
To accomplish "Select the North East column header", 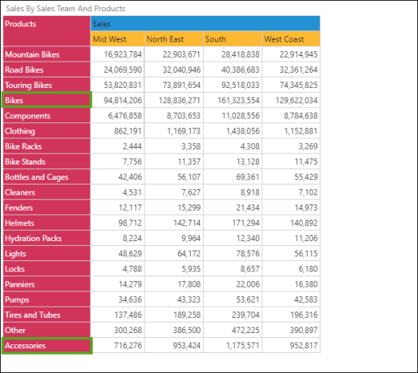I will tap(173, 39).
